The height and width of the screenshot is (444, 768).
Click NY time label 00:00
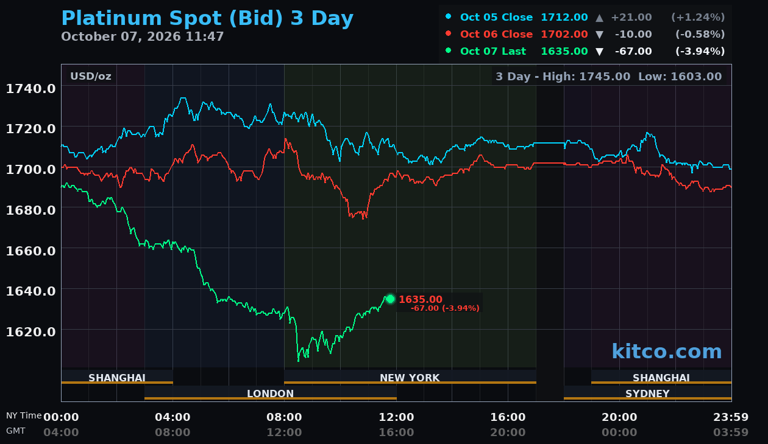click(61, 417)
